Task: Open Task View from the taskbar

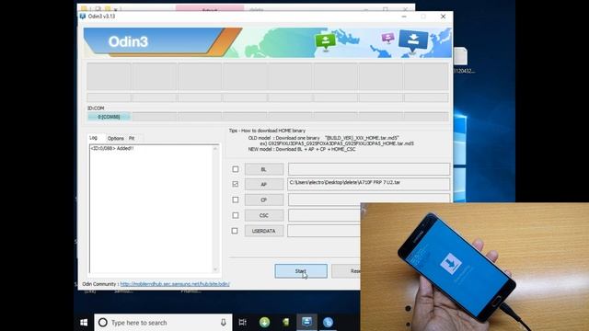Action: click(243, 323)
